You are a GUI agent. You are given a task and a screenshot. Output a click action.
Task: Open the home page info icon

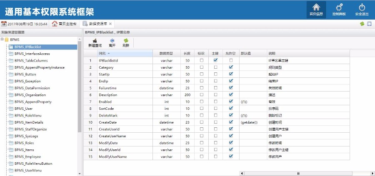316,7
